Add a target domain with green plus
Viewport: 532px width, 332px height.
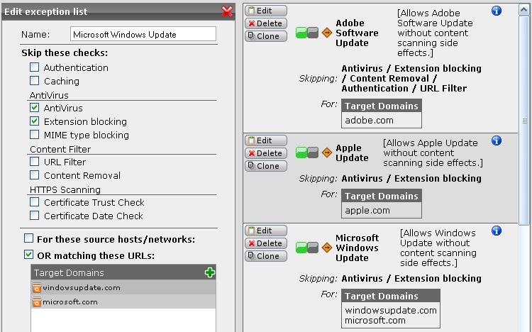click(x=210, y=272)
